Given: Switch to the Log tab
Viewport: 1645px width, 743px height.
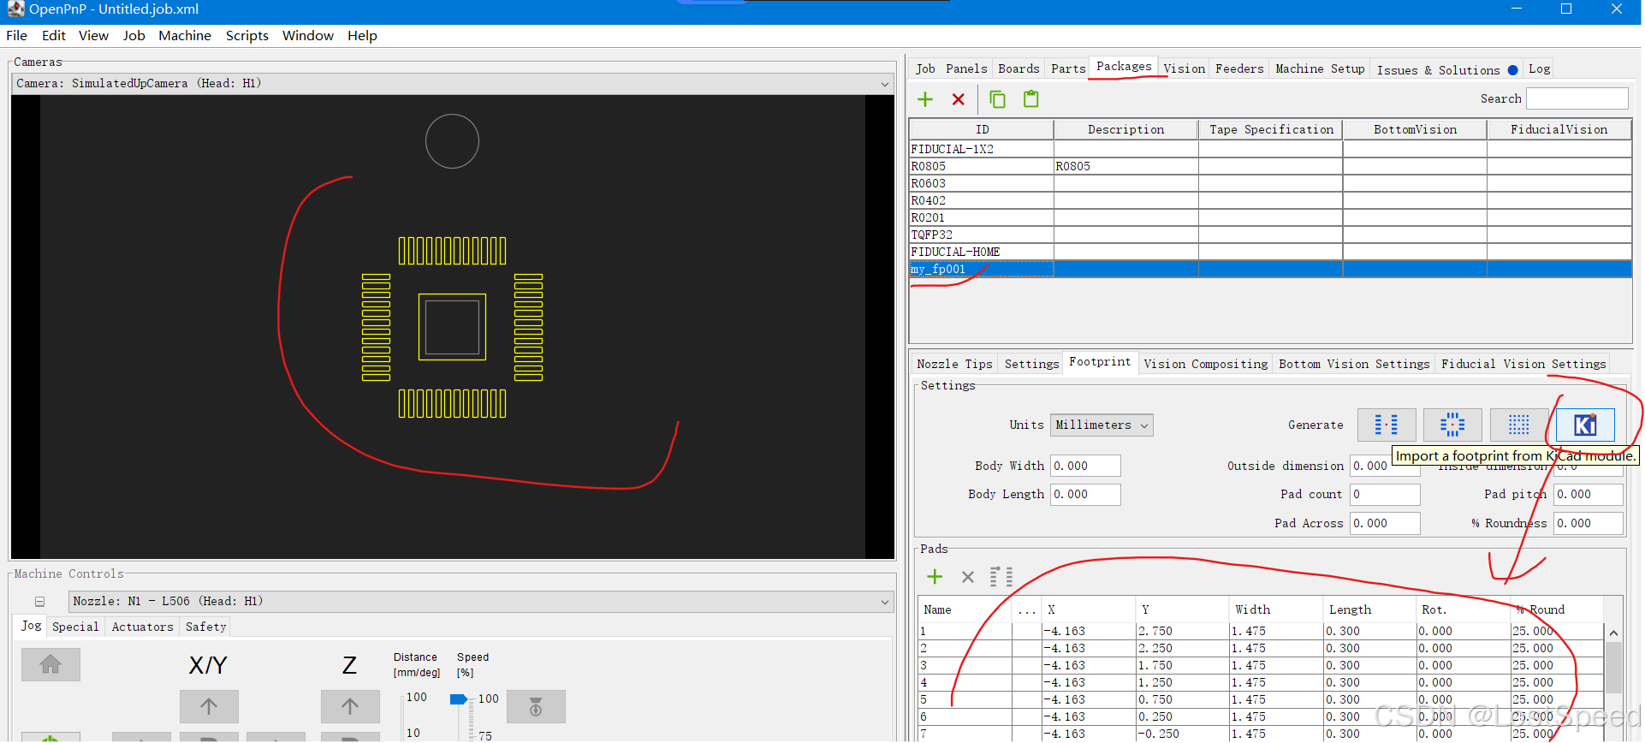Looking at the screenshot, I should pos(1539,68).
